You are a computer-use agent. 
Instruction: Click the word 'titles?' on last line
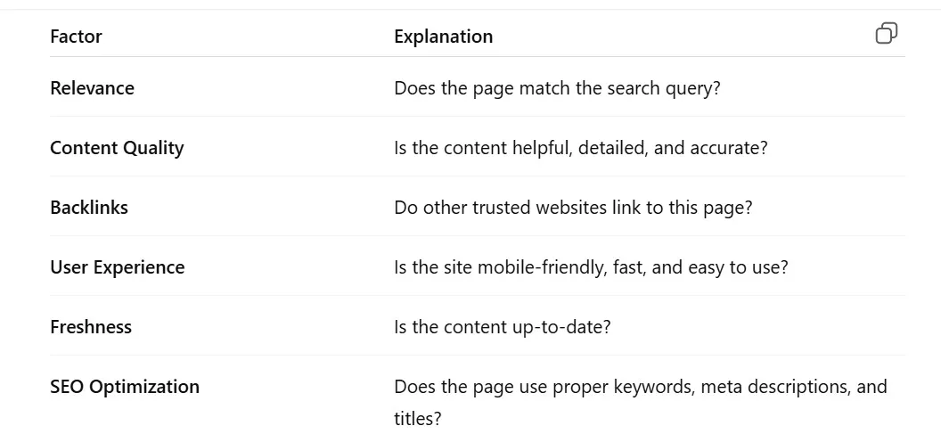click(418, 418)
